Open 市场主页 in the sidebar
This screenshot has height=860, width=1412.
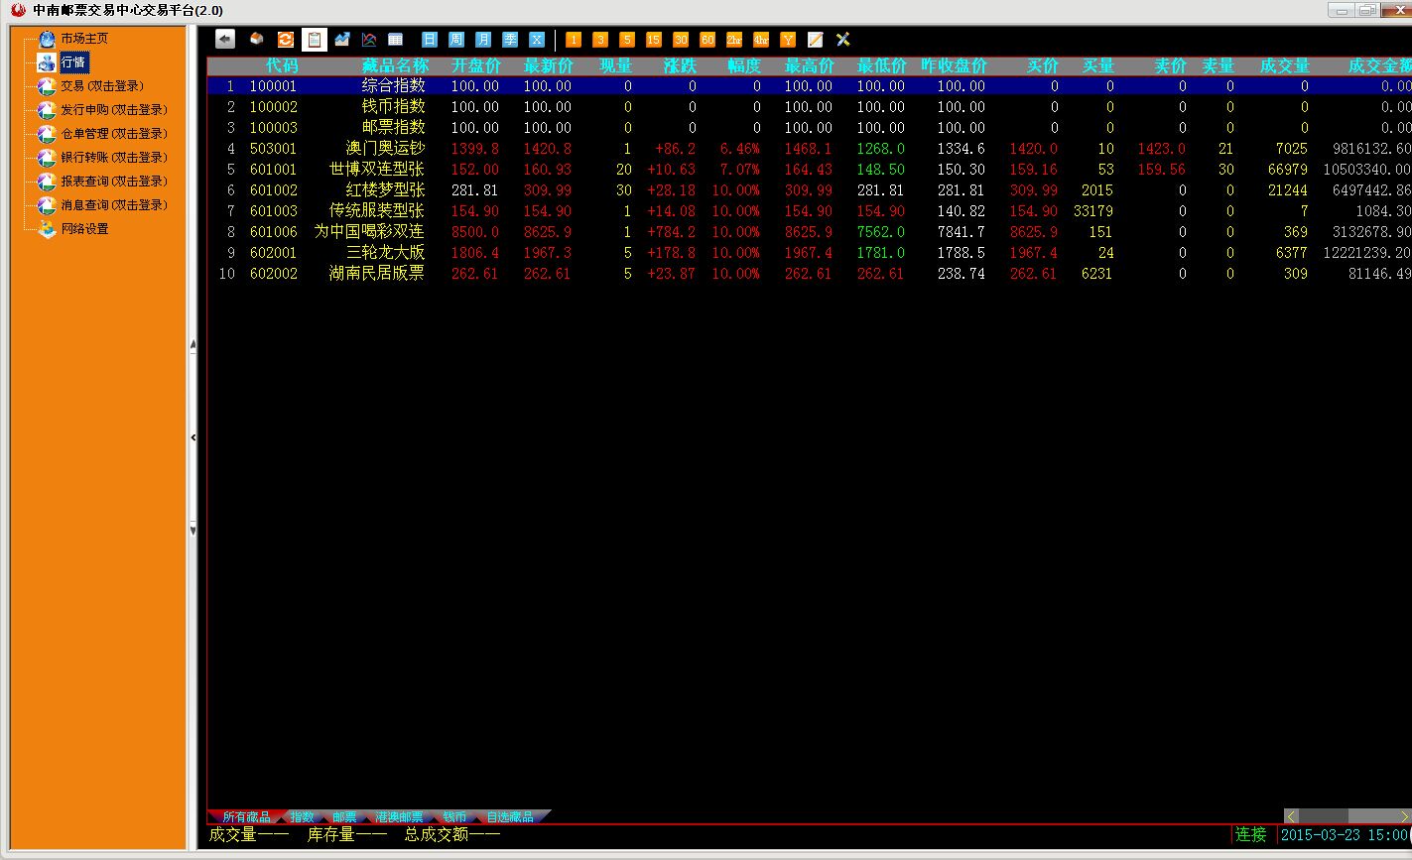pyautogui.click(x=84, y=39)
